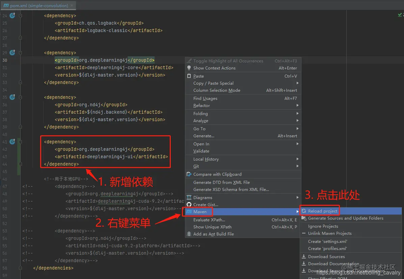Click line number 30 in the gutter
The image size is (404, 279).
(x=5, y=60)
